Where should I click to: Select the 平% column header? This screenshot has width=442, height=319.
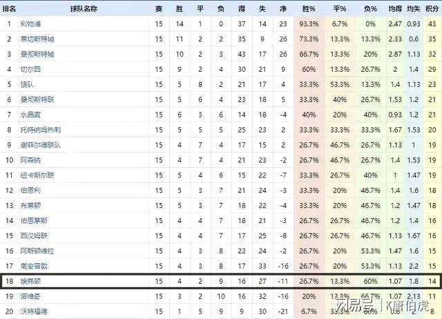click(340, 8)
